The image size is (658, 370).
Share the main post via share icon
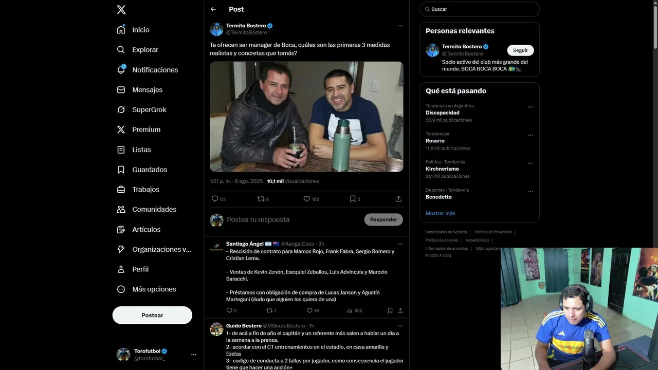[x=398, y=199]
